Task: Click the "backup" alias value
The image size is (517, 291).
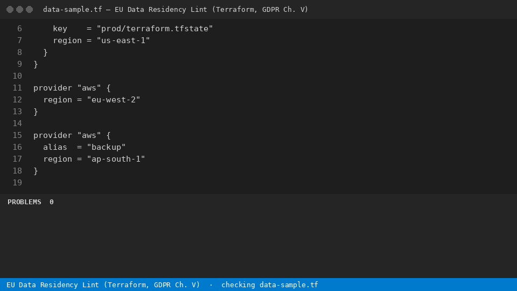Action: pos(106,147)
